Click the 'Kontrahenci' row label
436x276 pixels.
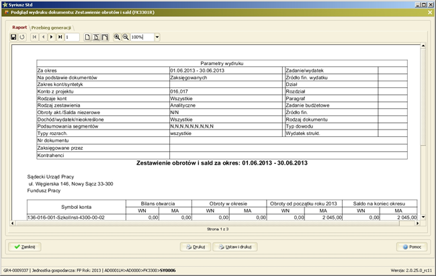(50, 155)
